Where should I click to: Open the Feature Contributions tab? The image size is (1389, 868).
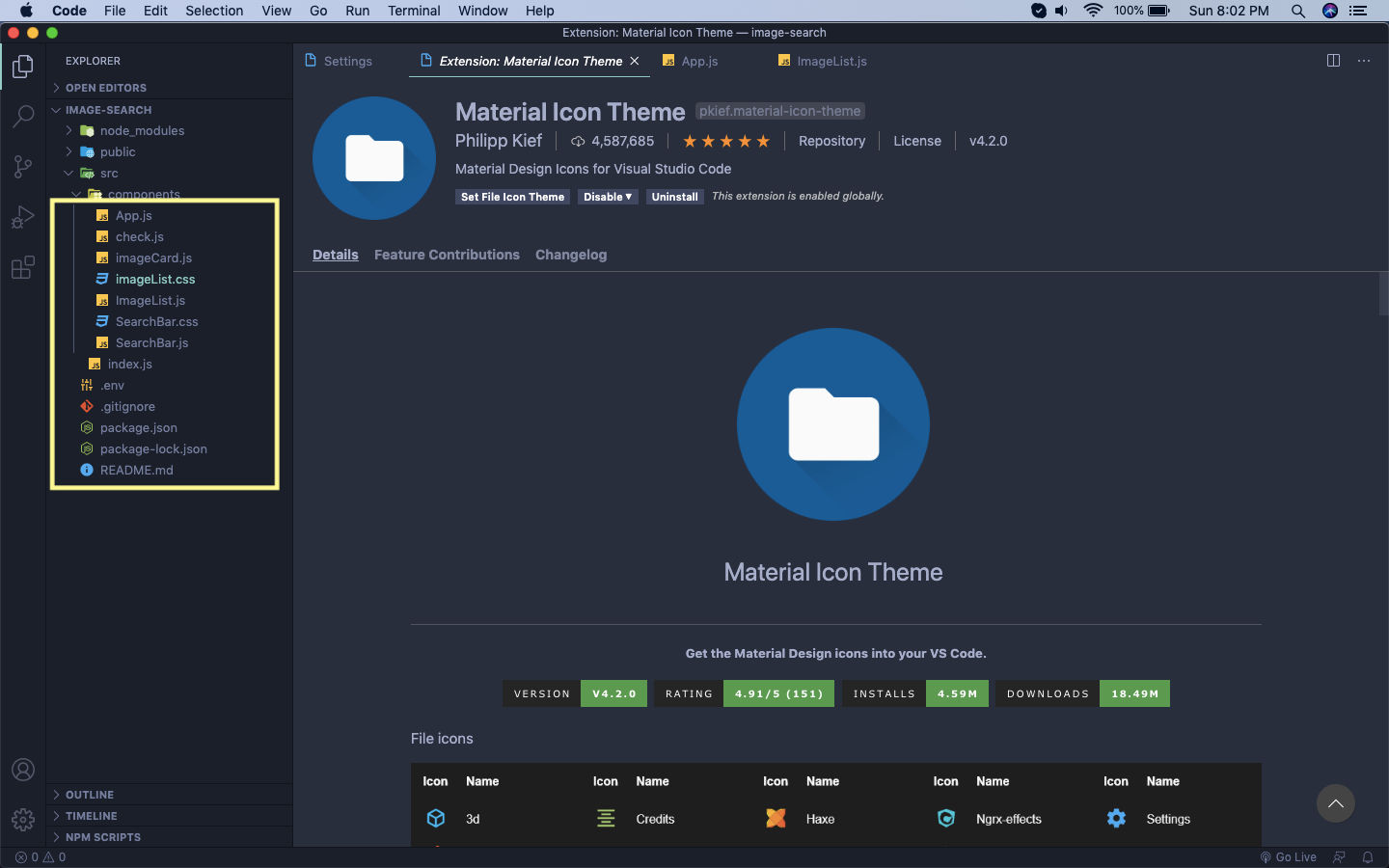(447, 255)
